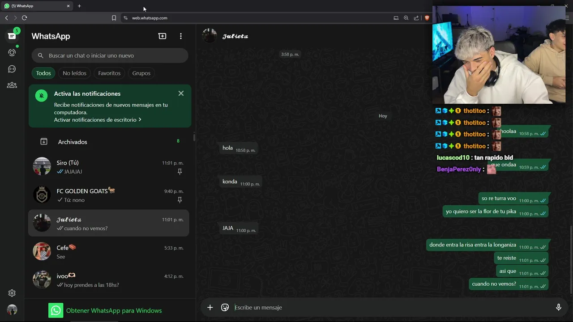The image size is (573, 322).
Task: Click the received message 'hola'
Action: point(238,148)
